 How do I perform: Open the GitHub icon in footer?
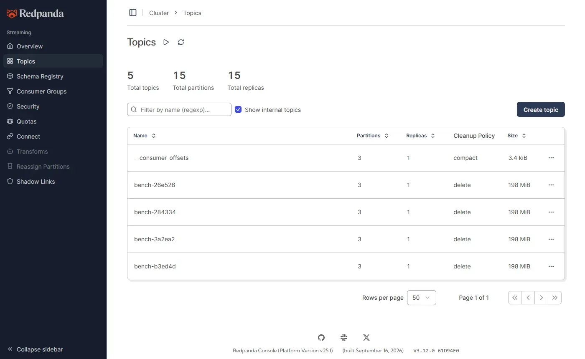(x=321, y=337)
